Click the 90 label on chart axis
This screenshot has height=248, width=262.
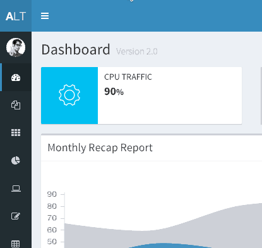coord(52,194)
